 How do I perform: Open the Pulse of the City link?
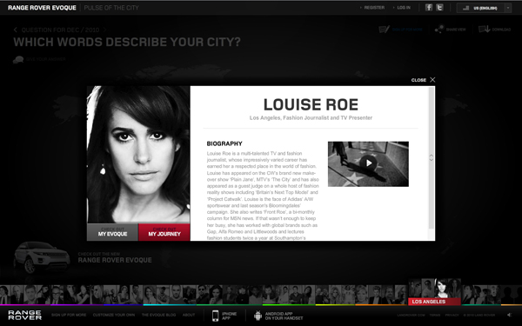pos(111,8)
